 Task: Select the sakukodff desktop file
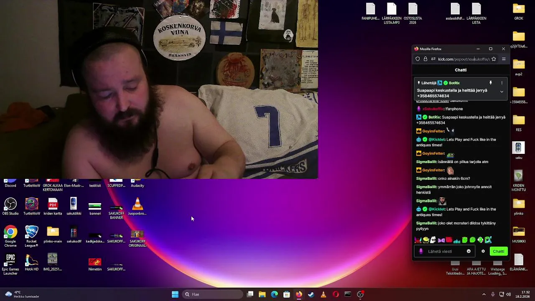tap(74, 234)
